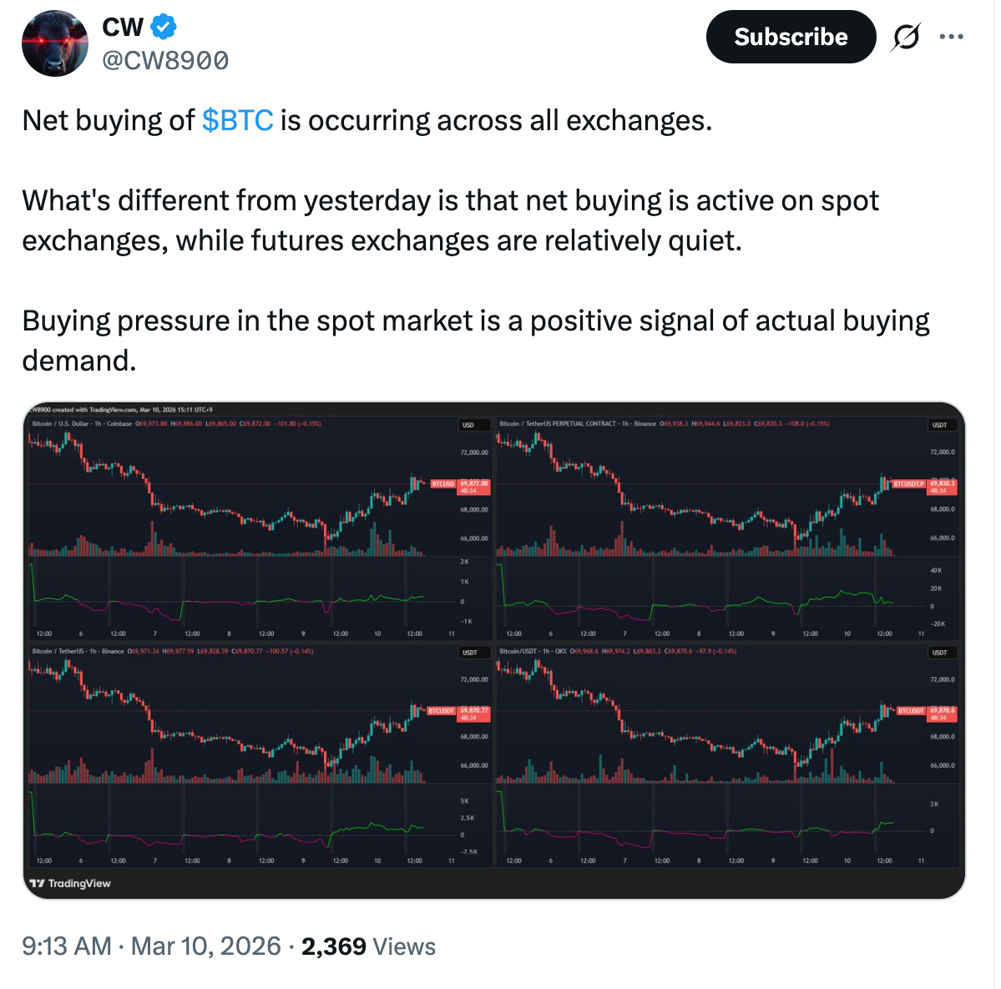Click the Grok icon beside the Subscribe button

point(908,36)
